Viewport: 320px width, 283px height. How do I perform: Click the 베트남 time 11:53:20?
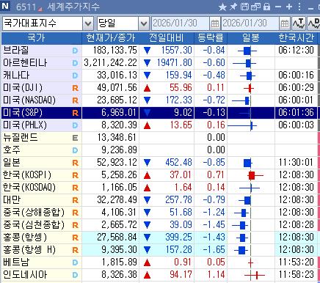[296, 262]
